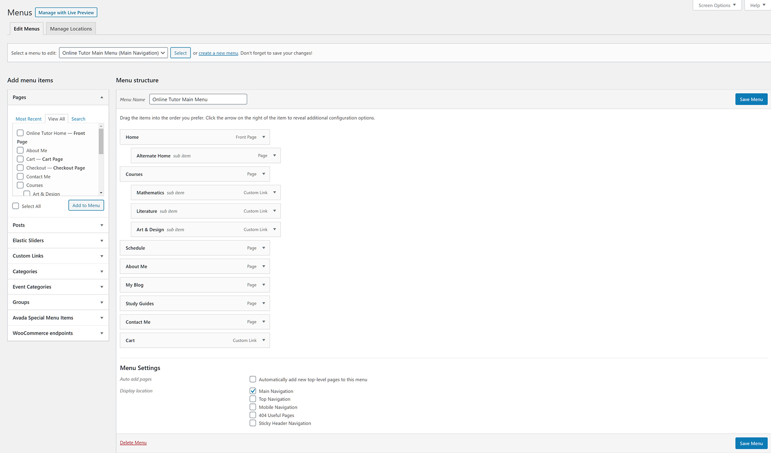Expand About Me menu item arrow

[263, 266]
